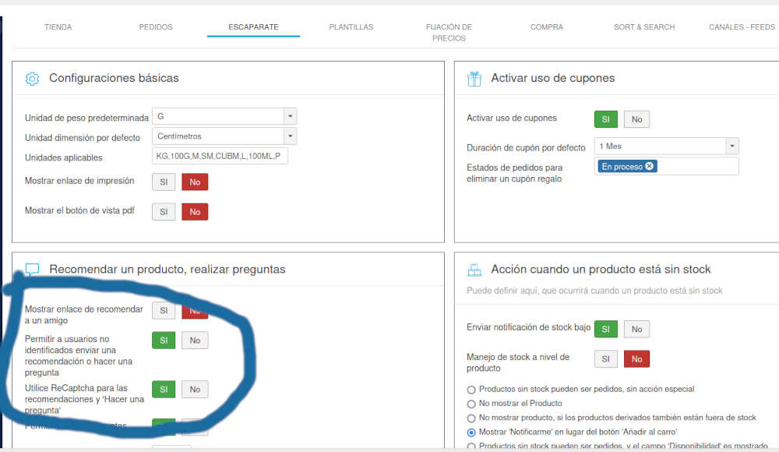
Task: Disable Activar uso de cupones with No
Action: coord(637,119)
